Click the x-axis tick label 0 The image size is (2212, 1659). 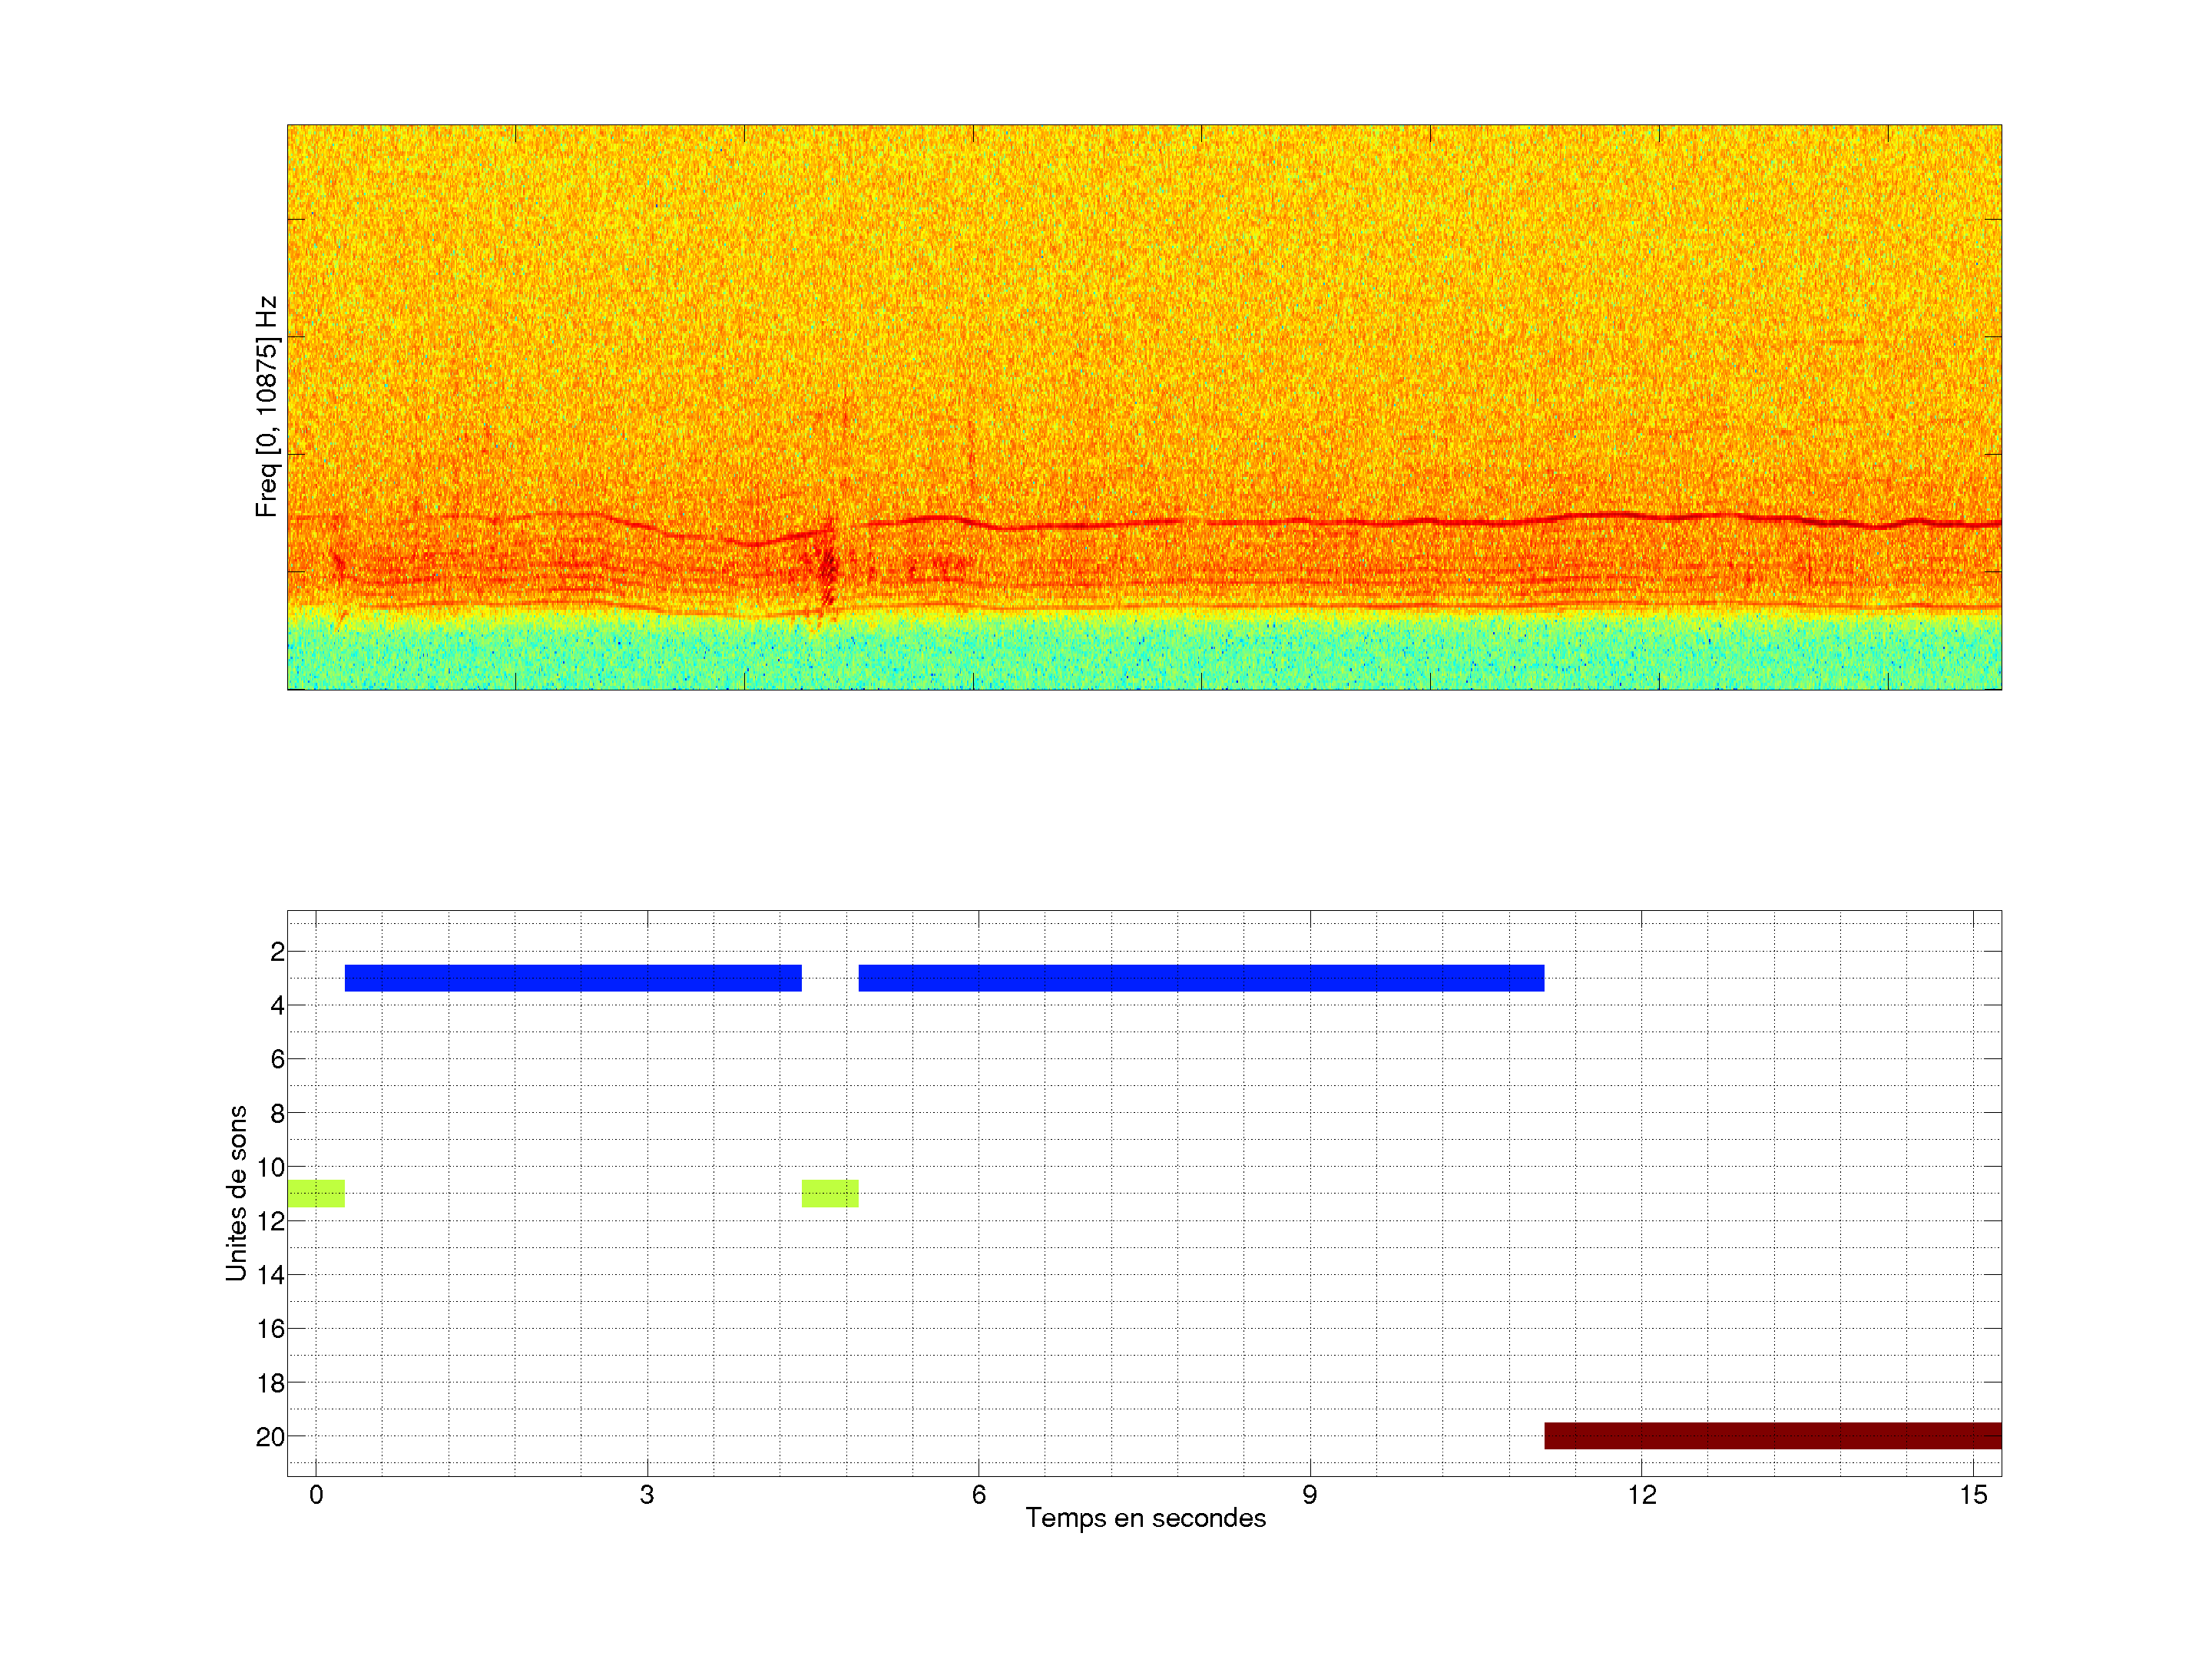(316, 1495)
